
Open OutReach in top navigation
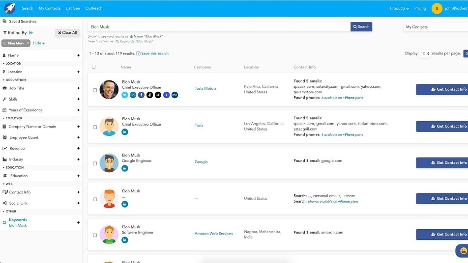[94, 8]
